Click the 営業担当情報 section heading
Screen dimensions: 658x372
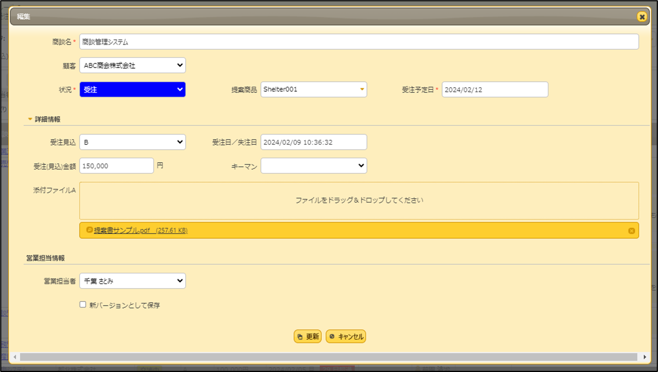pos(45,258)
